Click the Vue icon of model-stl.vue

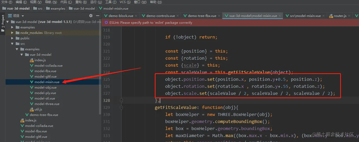click(32, 98)
